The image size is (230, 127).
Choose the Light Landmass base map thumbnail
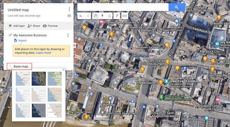click(x=23, y=110)
